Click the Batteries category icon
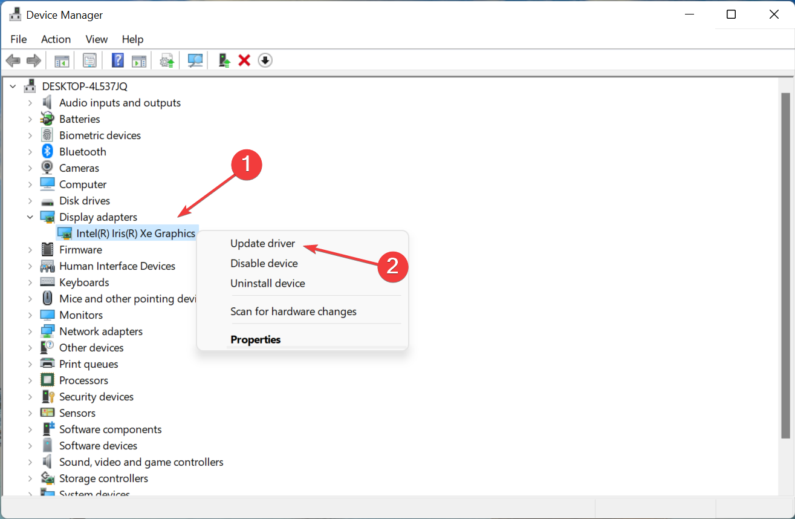Viewport: 795px width, 519px height. tap(47, 119)
